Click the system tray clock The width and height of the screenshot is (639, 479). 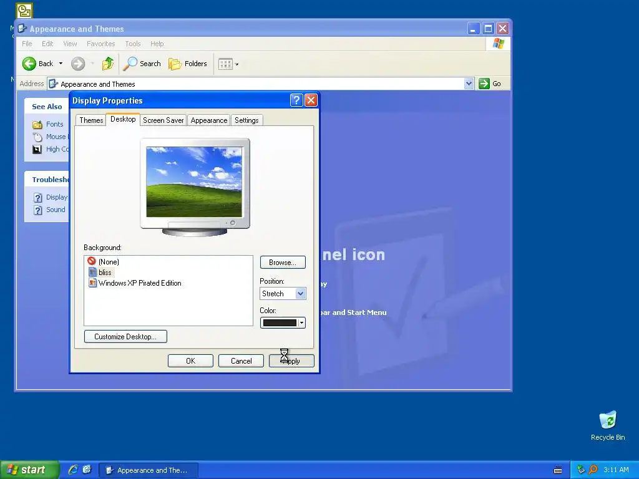616,470
